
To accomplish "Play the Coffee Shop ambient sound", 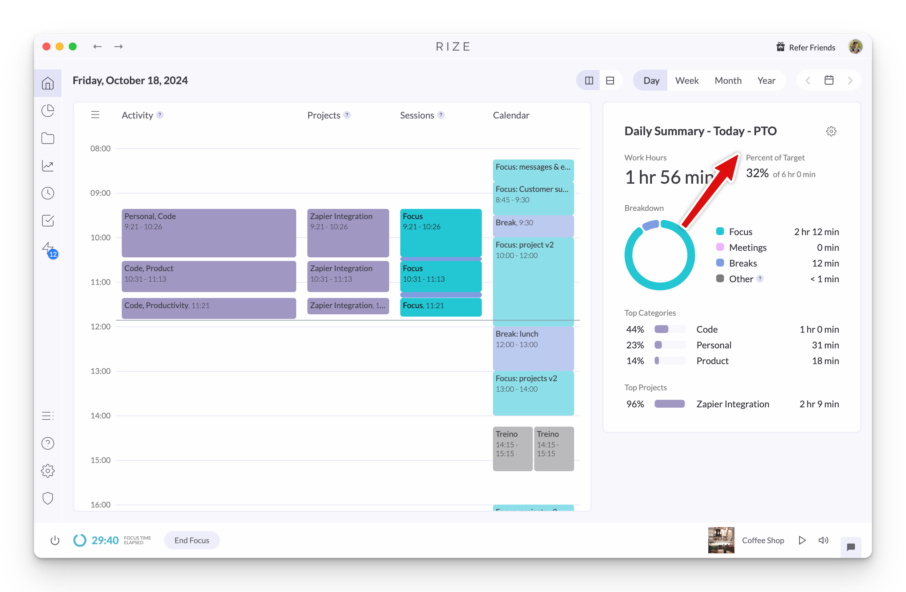I will pyautogui.click(x=802, y=540).
